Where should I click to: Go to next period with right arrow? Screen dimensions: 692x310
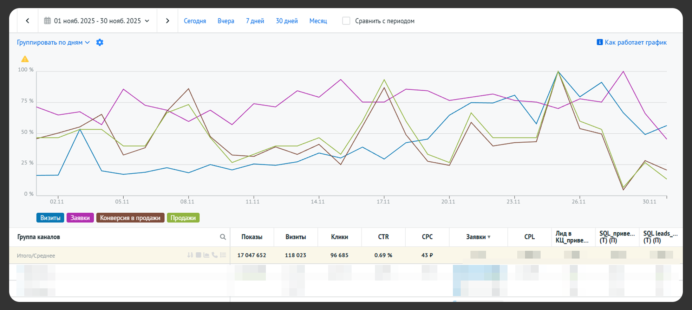168,21
